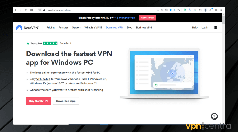Image resolution: width=238 pixels, height=132 pixels.
Task: Open the Grammarly extension icon
Action: [x=185, y=10]
